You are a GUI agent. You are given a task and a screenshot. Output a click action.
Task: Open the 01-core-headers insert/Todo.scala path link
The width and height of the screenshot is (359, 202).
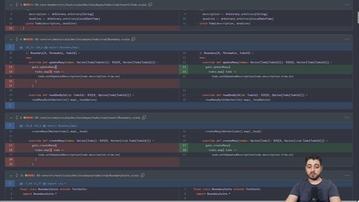tap(91, 4)
